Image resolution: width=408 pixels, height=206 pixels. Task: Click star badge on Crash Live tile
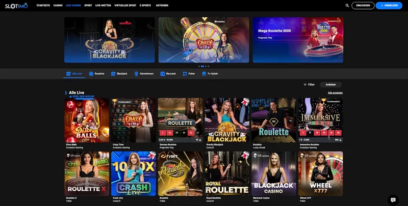click(151, 156)
